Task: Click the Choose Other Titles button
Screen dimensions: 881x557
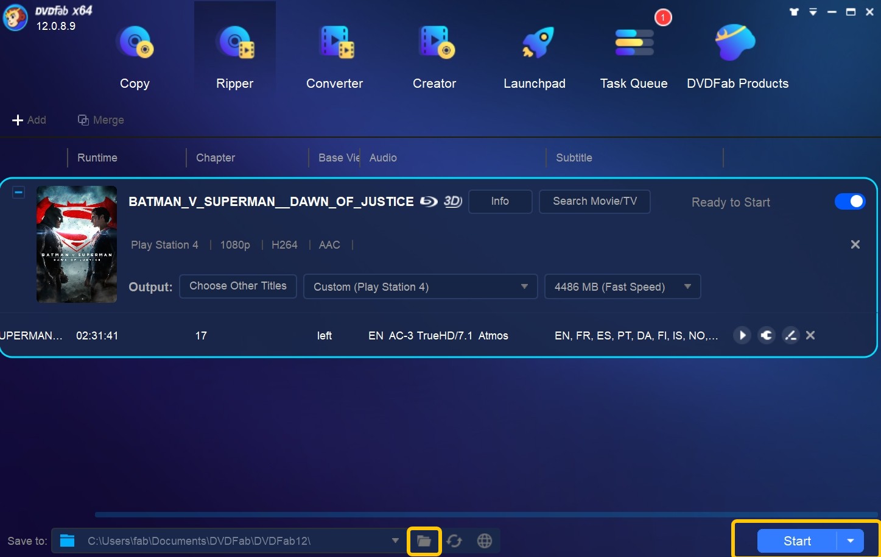Action: click(237, 286)
